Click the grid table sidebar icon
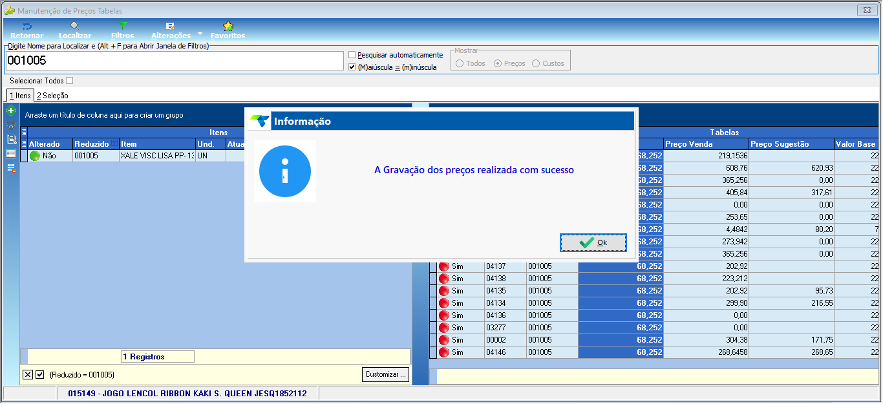 pos(10,153)
